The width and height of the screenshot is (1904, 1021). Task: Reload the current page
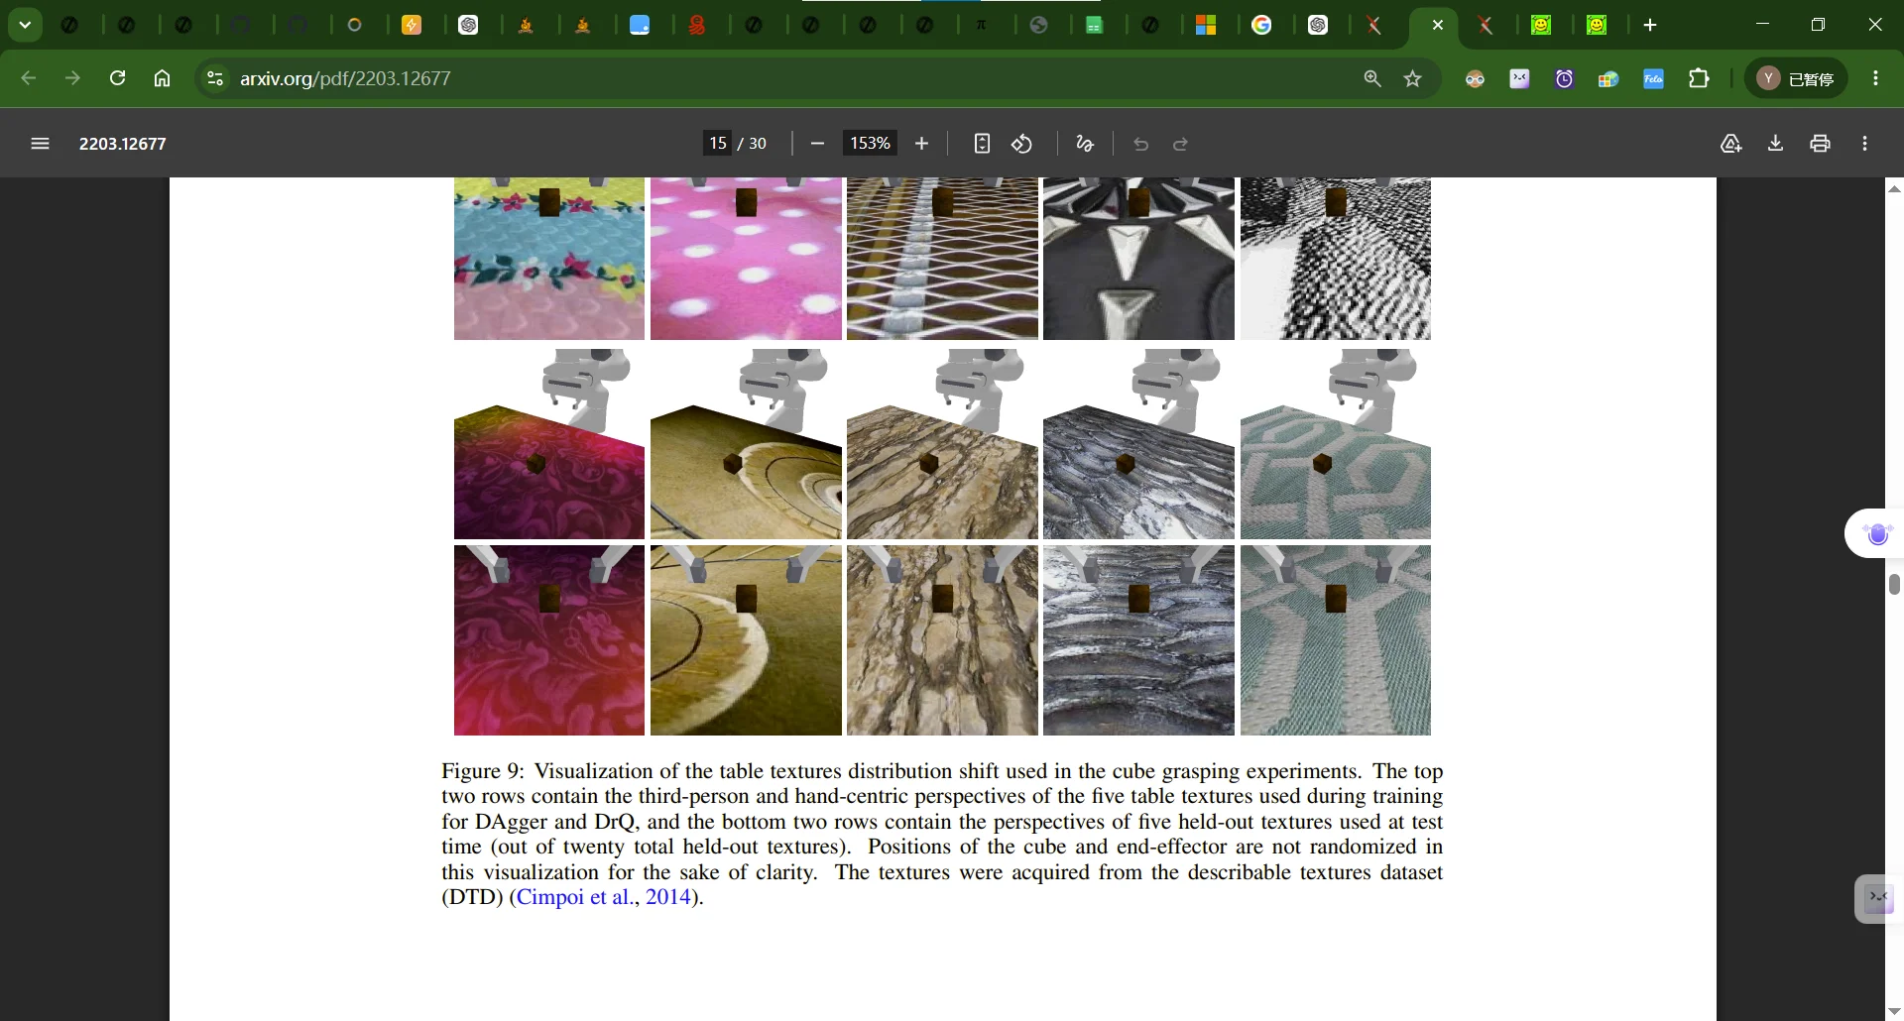tap(117, 78)
